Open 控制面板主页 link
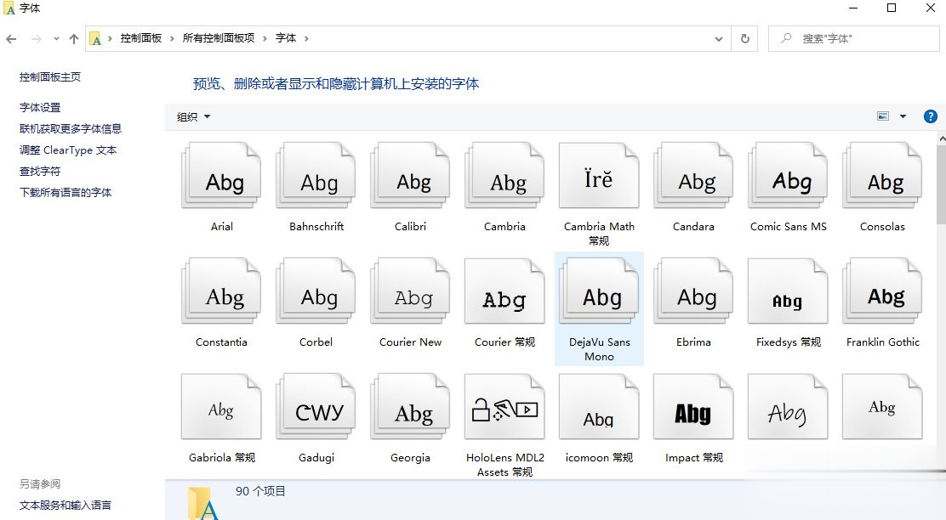The width and height of the screenshot is (946, 520). (x=50, y=77)
